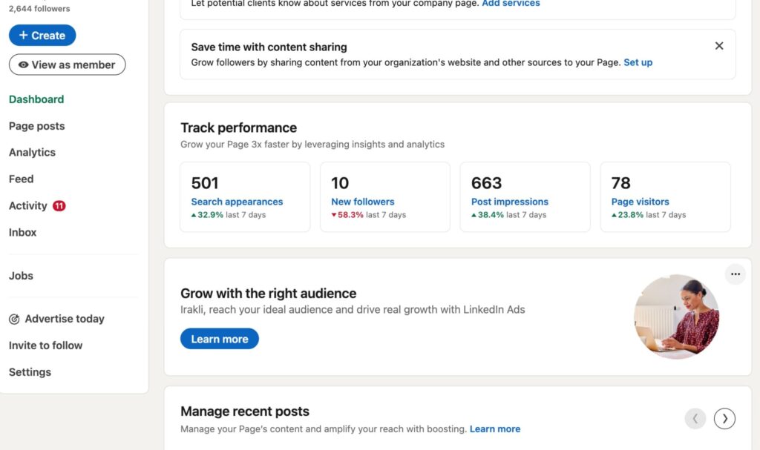This screenshot has width=760, height=450.
Task: Open Jobs in the sidebar
Action: [x=21, y=276]
